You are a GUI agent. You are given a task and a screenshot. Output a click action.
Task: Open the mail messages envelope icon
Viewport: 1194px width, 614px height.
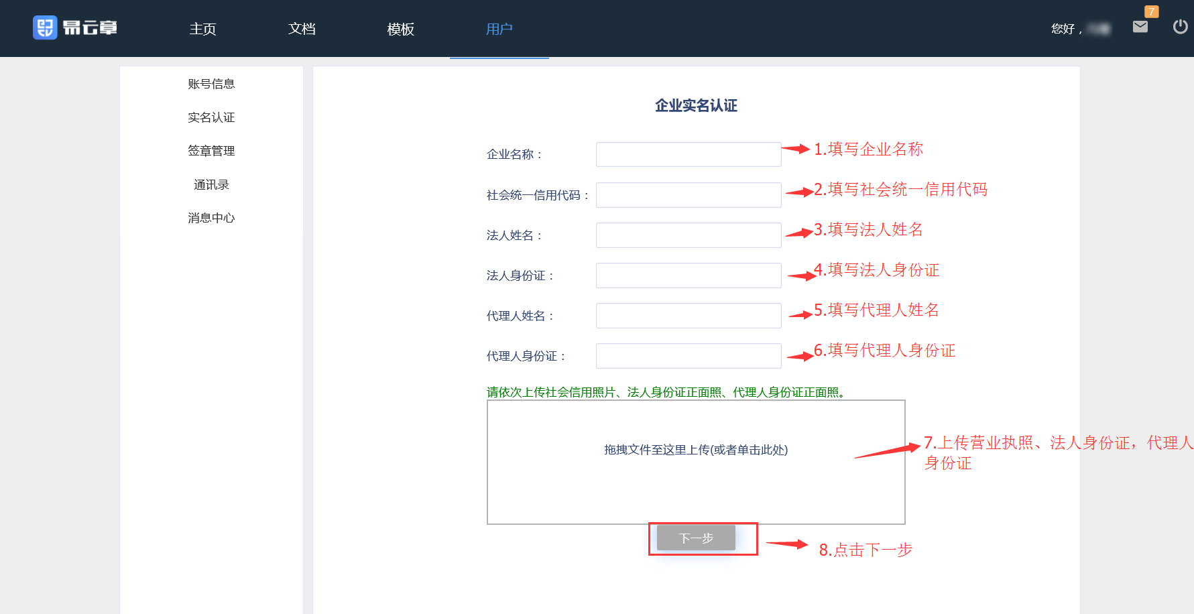tap(1140, 27)
